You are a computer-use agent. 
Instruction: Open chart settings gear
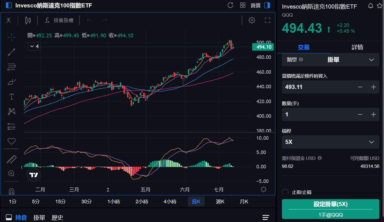(x=252, y=20)
